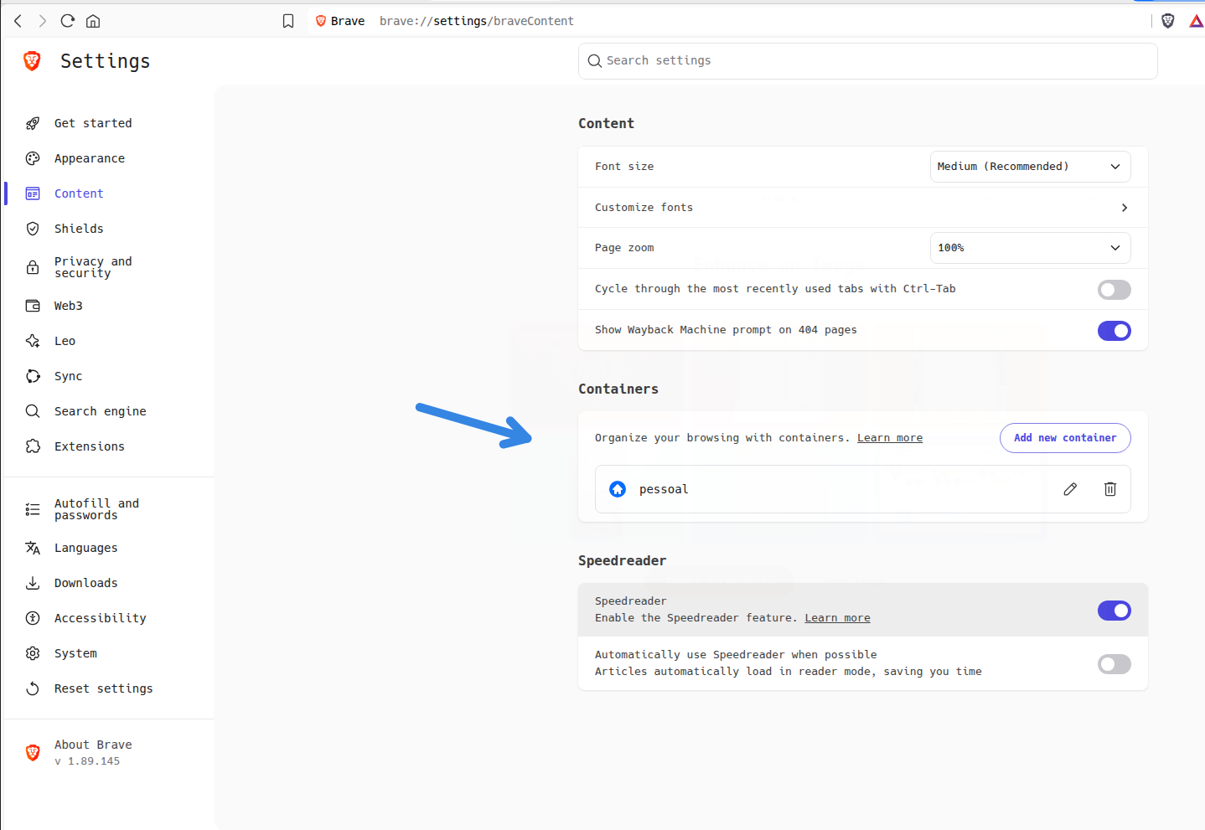
Task: Focus the Search settings field
Action: tap(868, 61)
